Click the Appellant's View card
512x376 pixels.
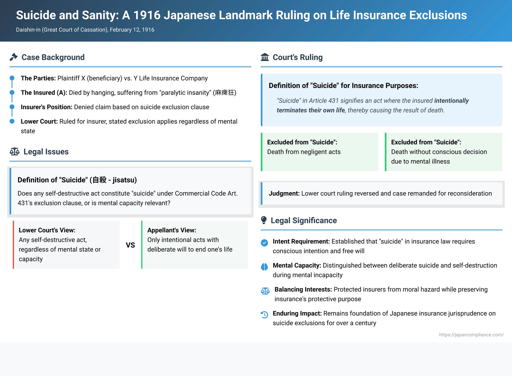click(195, 245)
